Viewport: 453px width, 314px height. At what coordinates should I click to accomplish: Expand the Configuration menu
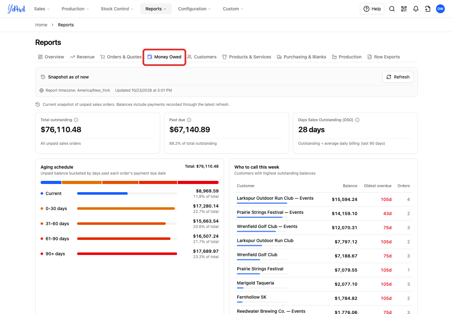click(194, 9)
